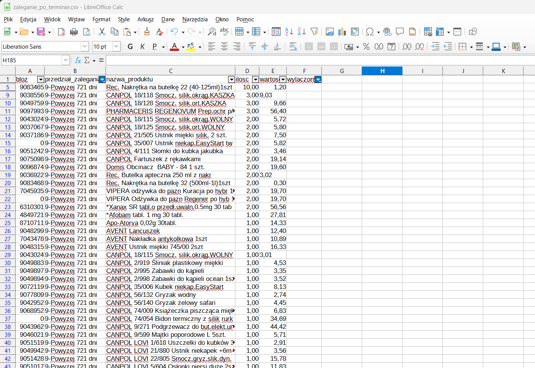The width and height of the screenshot is (535, 368).
Task: Open the Narzędzia menu
Action: click(195, 19)
